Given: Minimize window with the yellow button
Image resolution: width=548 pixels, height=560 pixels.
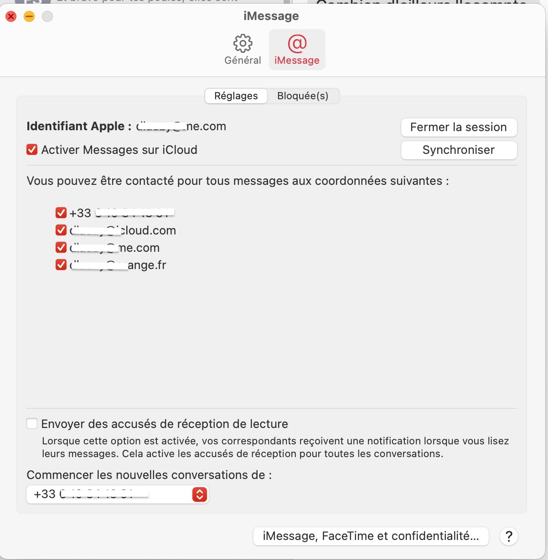Looking at the screenshot, I should [29, 17].
